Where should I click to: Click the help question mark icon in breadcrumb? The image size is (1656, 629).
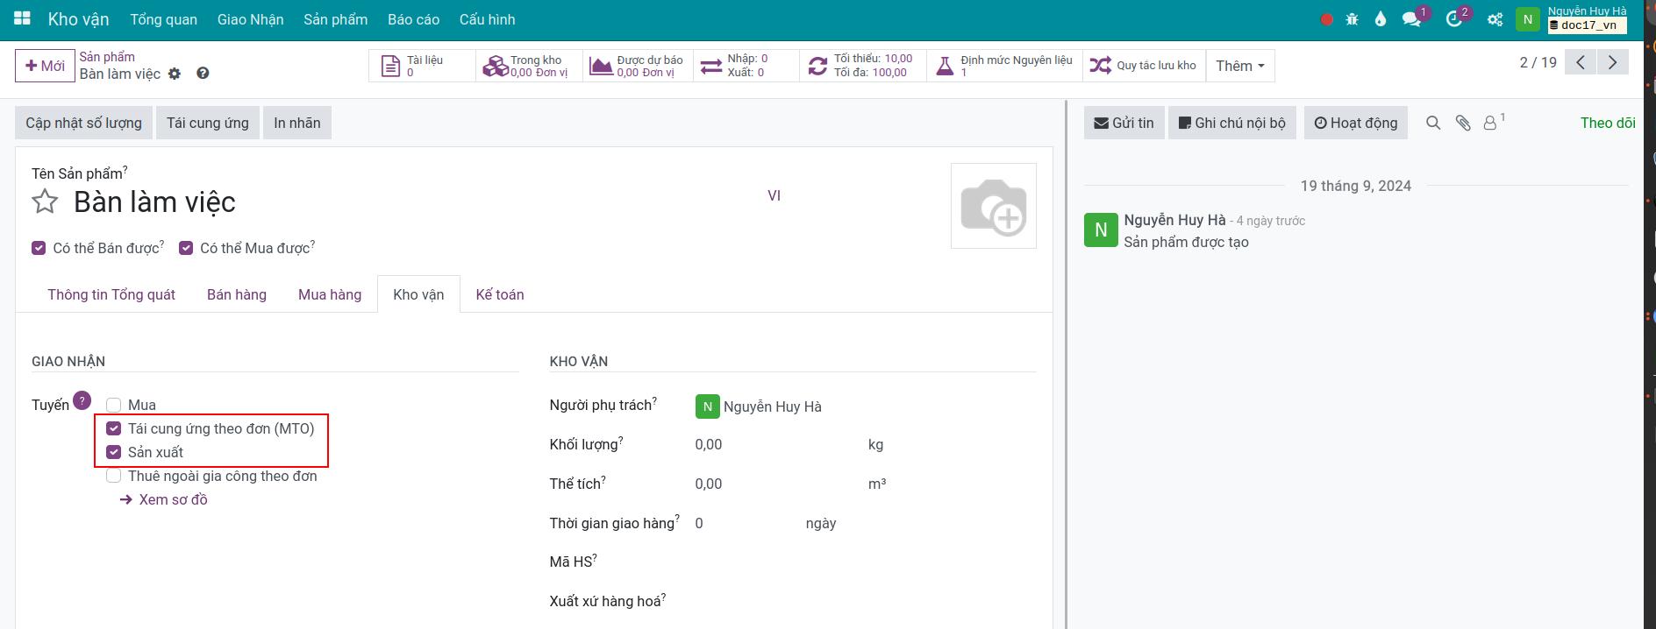[x=203, y=74]
